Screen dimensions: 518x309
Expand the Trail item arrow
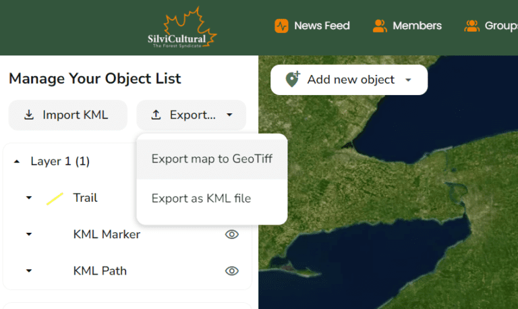click(29, 198)
